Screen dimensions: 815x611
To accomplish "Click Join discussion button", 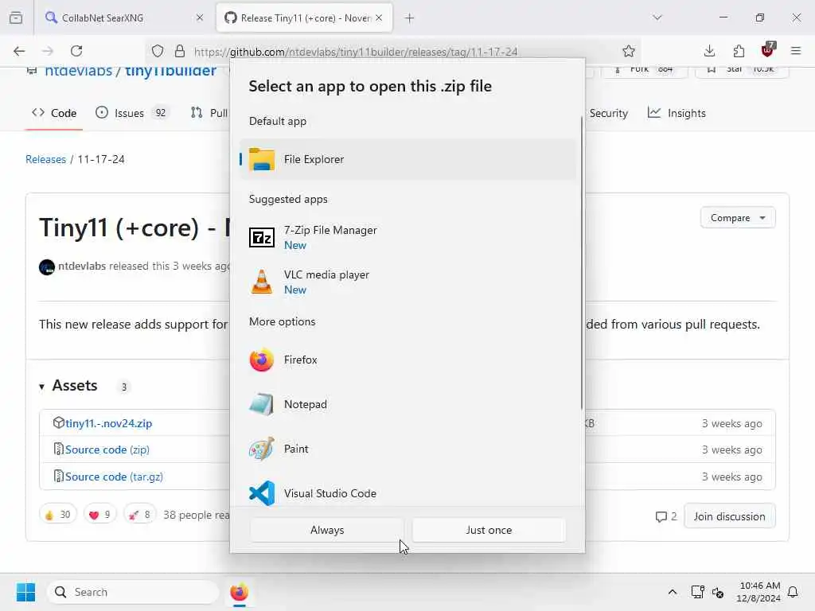I will pos(729,516).
